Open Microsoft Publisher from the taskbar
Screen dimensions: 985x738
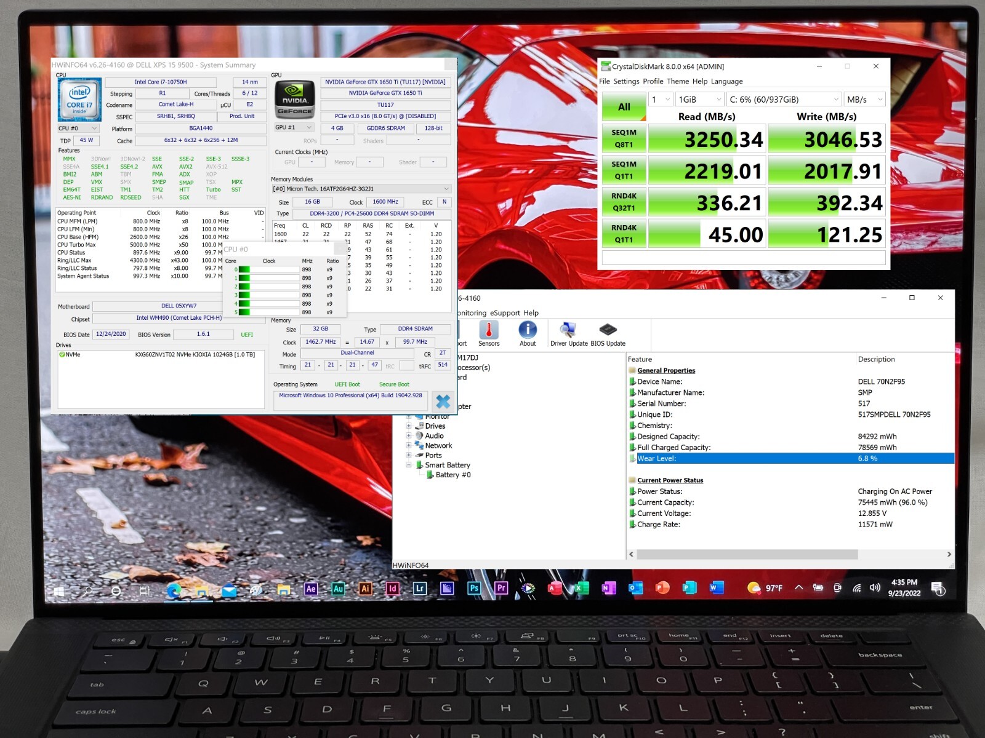click(689, 589)
